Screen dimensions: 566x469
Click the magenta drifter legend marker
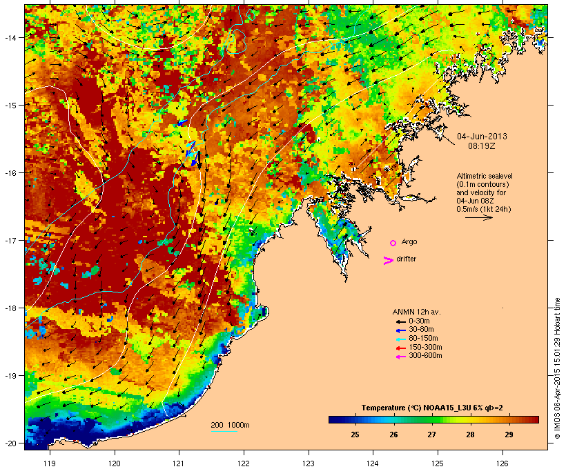(388, 261)
